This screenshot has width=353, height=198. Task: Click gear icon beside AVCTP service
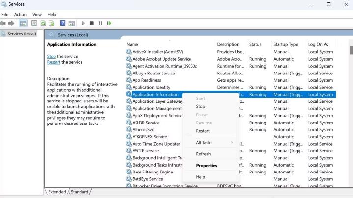click(x=129, y=150)
